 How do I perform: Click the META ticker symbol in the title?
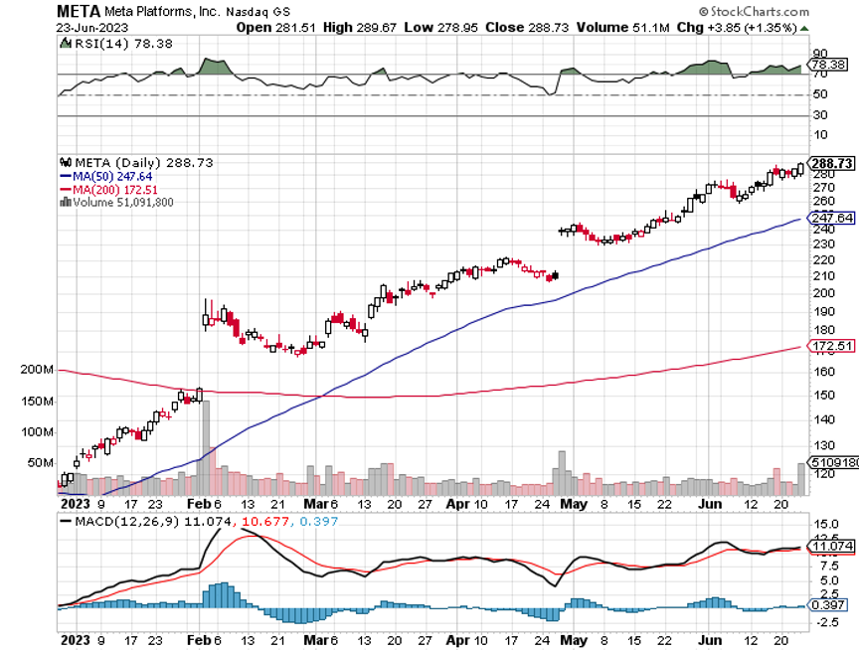[79, 11]
